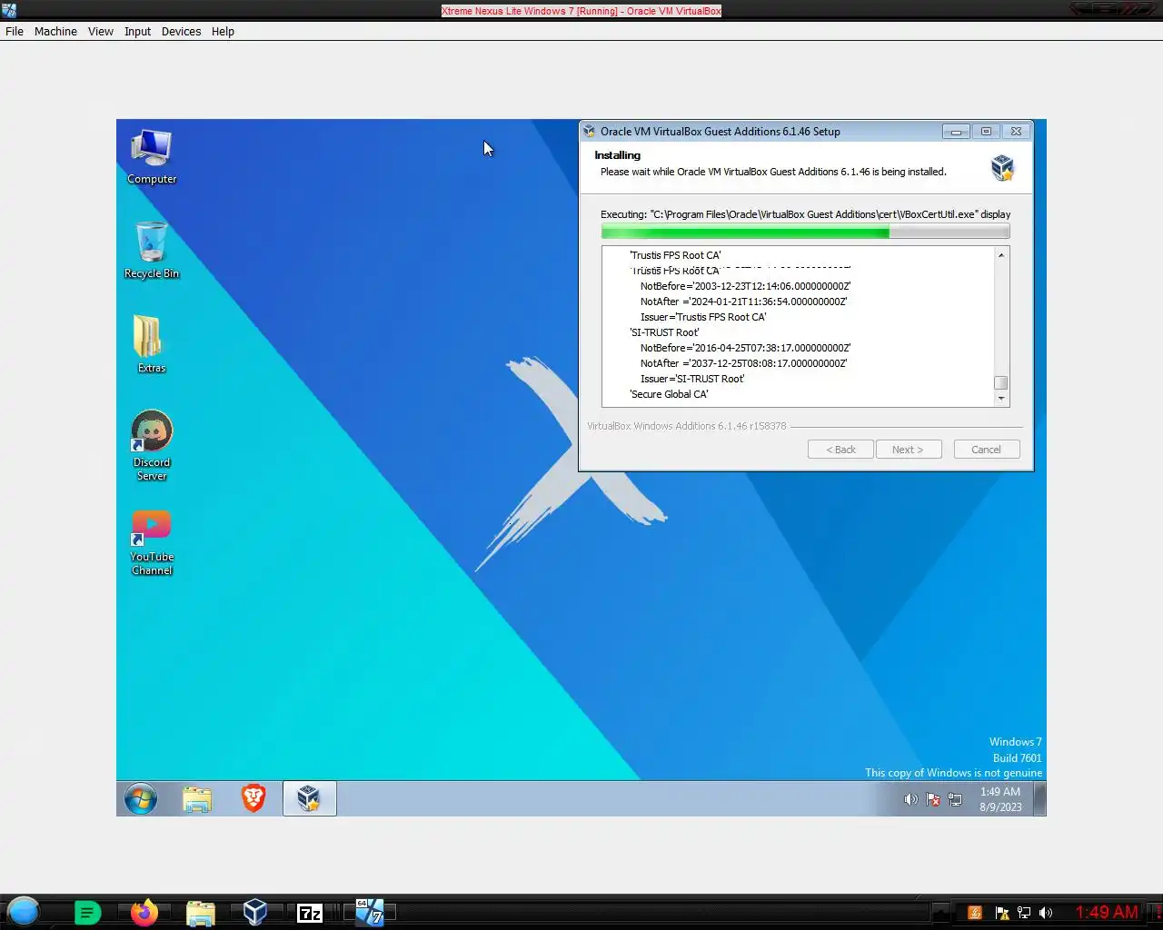The width and height of the screenshot is (1163, 930).
Task: Select Issuer 'Trustis FPS Root CA' line
Action: click(703, 317)
